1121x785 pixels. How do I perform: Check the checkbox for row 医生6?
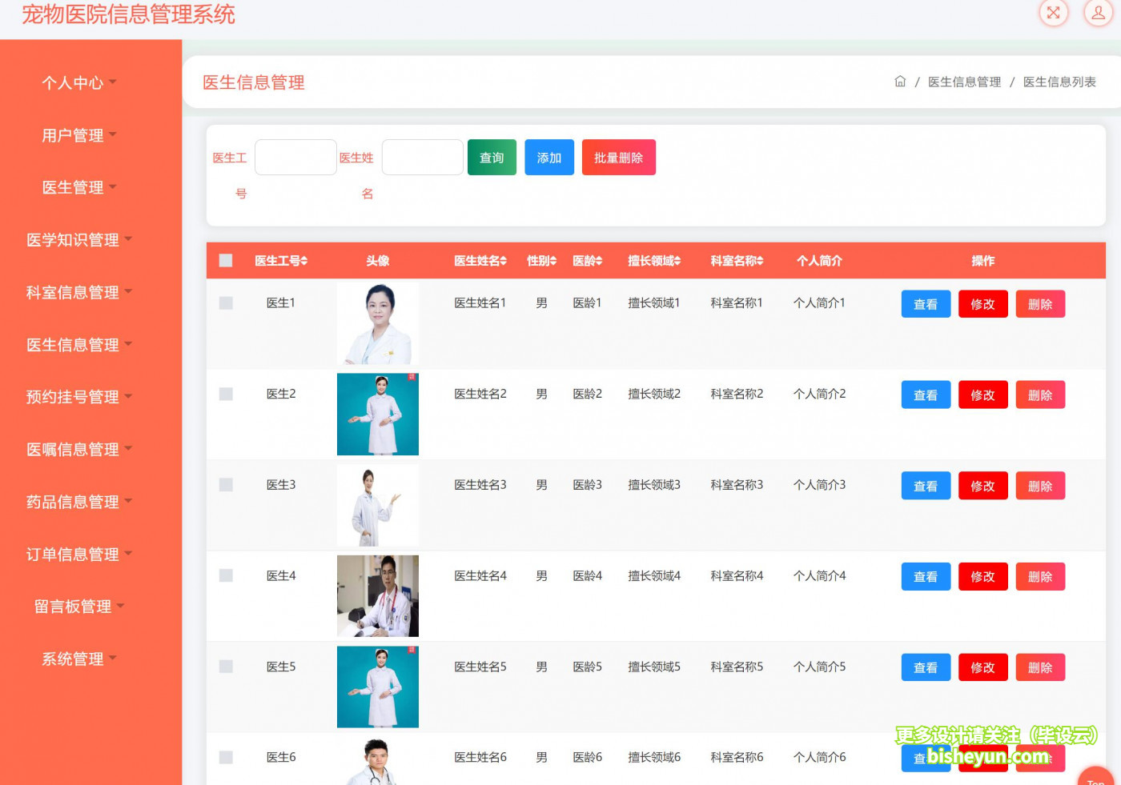[x=226, y=757]
